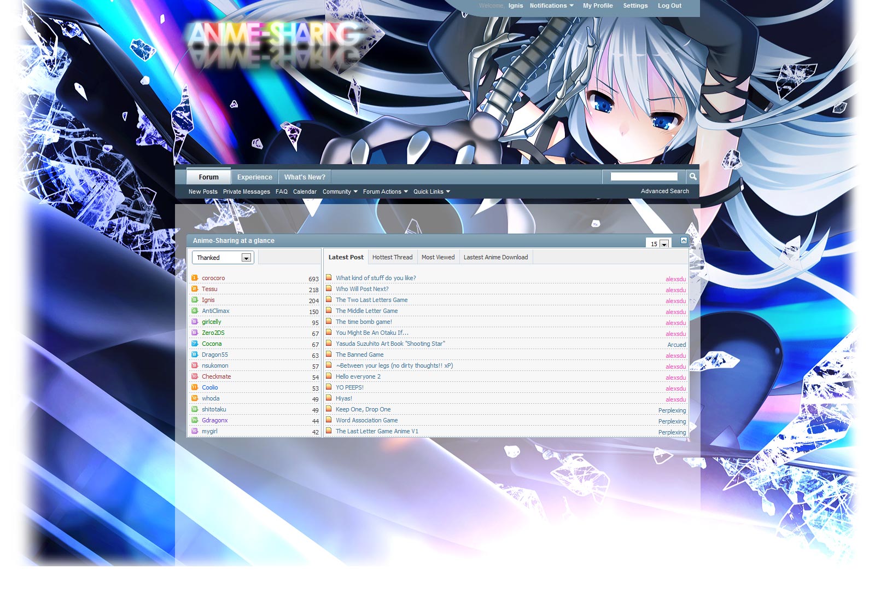The width and height of the screenshot is (875, 592).
Task: Open My Profile
Action: [598, 5]
